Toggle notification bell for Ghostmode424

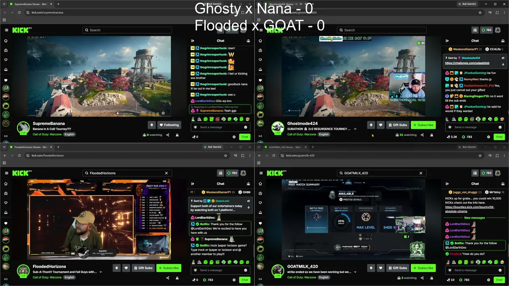click(371, 125)
